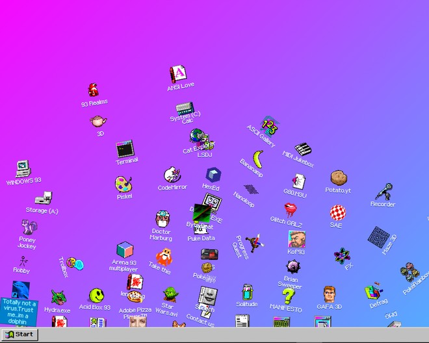Click the Start button in the taskbar
429x343 pixels.
pos(19,335)
